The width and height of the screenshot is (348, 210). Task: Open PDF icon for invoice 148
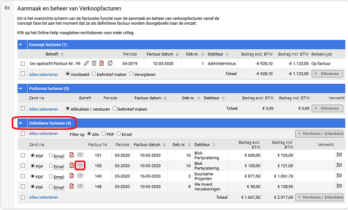coord(72,186)
